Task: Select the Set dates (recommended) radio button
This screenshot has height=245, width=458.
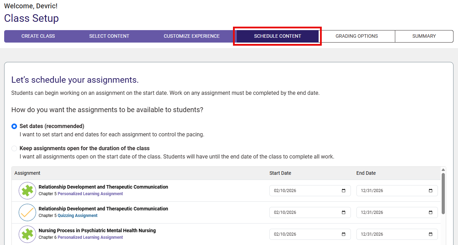Action: pyautogui.click(x=14, y=126)
